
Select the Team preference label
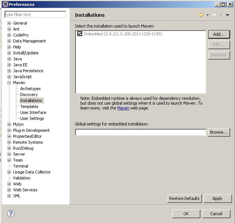(x=18, y=160)
